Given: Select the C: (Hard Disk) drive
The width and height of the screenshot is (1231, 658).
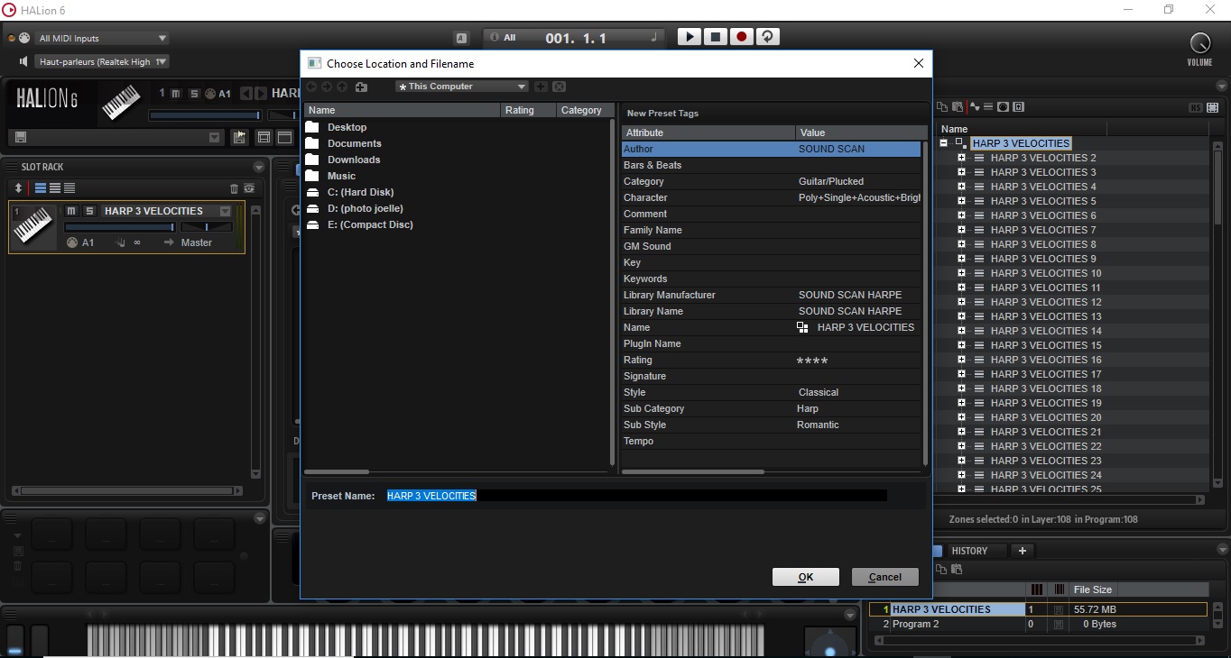Looking at the screenshot, I should pyautogui.click(x=360, y=192).
